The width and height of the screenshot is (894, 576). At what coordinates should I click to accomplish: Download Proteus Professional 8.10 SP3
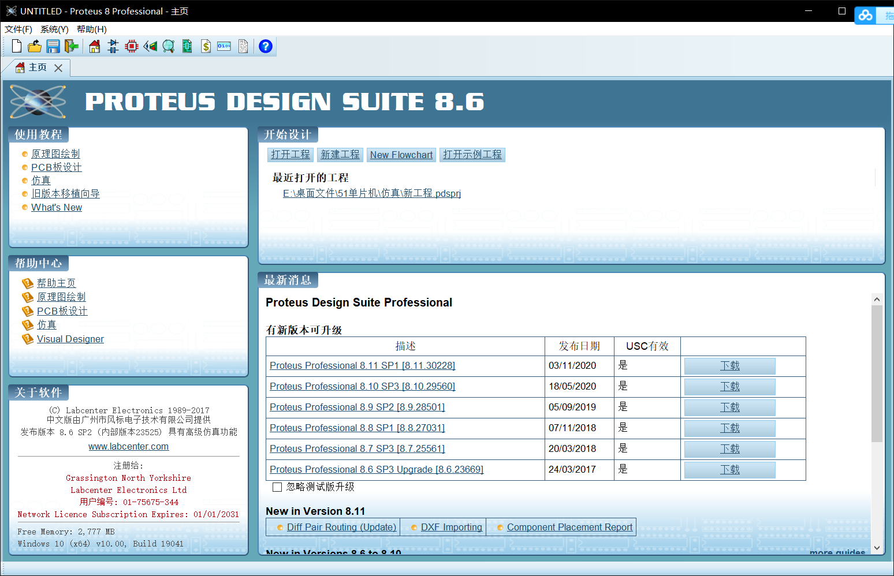coord(730,387)
